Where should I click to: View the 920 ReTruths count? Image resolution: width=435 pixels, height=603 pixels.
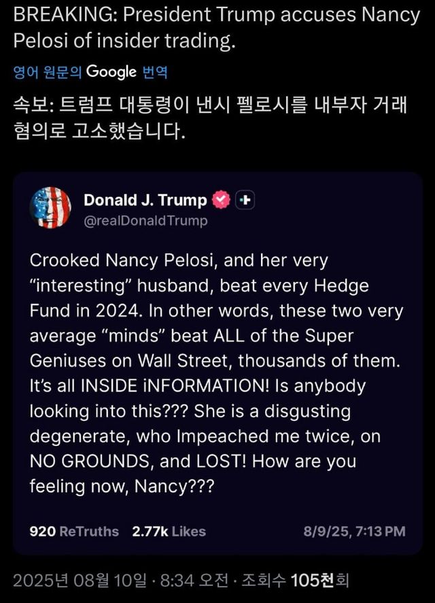[x=74, y=531]
